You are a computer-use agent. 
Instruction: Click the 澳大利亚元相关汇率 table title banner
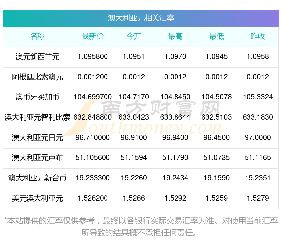(141, 19)
